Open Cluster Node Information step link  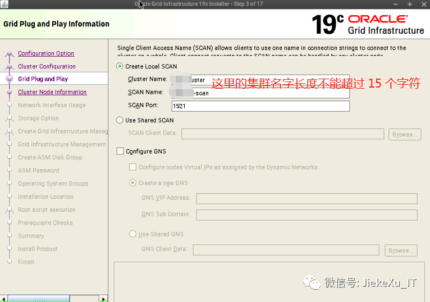pyautogui.click(x=52, y=92)
